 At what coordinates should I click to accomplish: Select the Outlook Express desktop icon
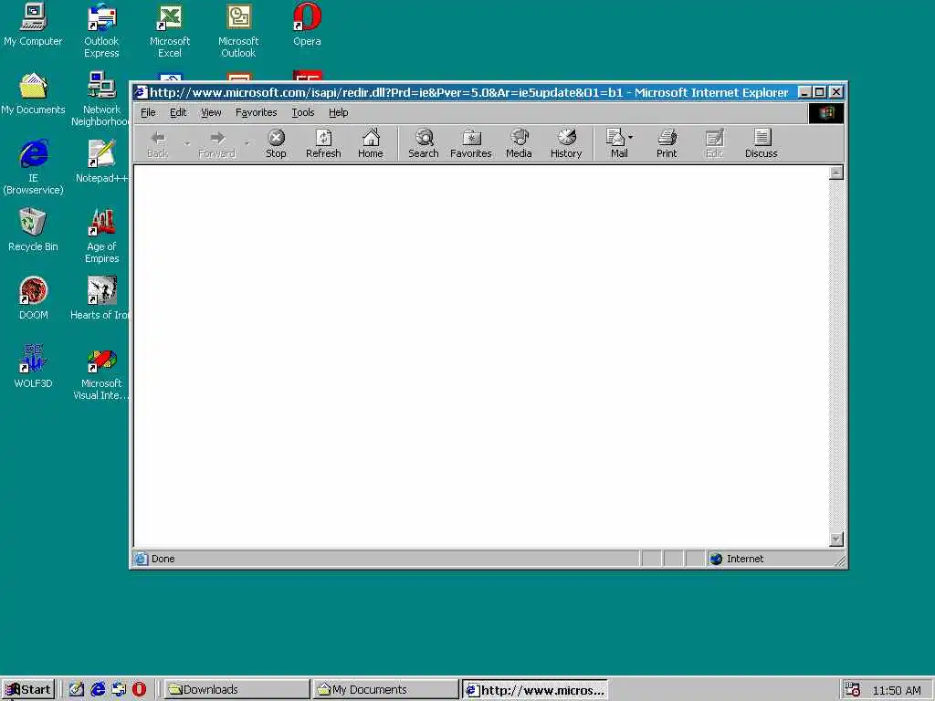coord(101,31)
